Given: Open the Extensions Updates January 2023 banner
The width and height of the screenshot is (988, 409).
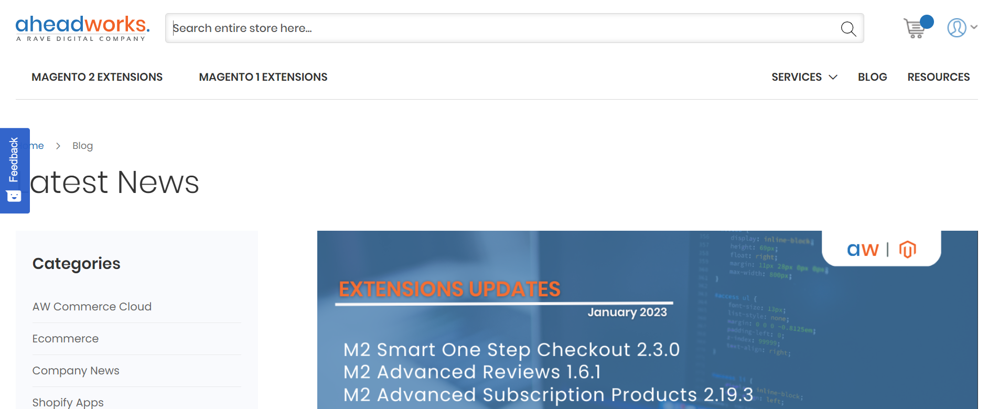Looking at the screenshot, I should click(647, 320).
